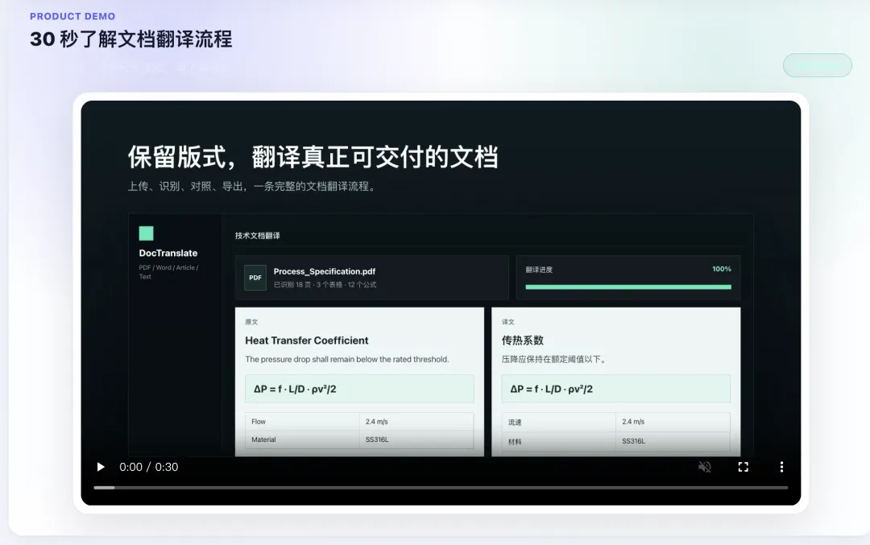Click the 30 秒了解文档翻译流程 heading
The width and height of the screenshot is (870, 545).
[x=131, y=39]
